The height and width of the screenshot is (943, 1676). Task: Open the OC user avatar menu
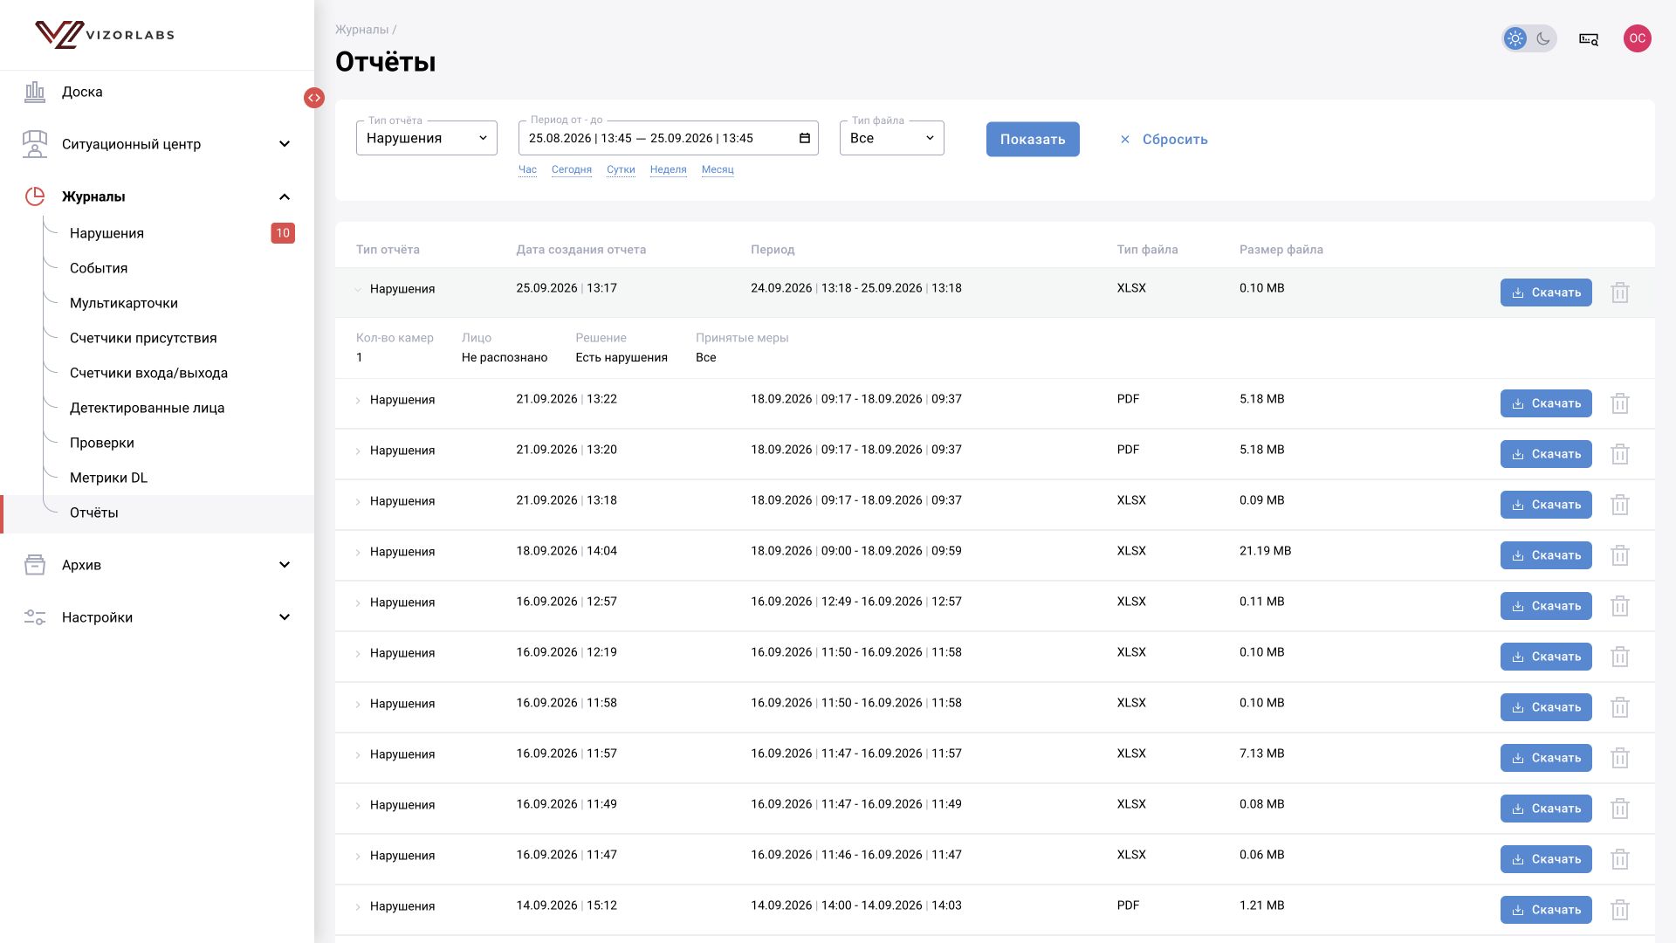click(1638, 38)
